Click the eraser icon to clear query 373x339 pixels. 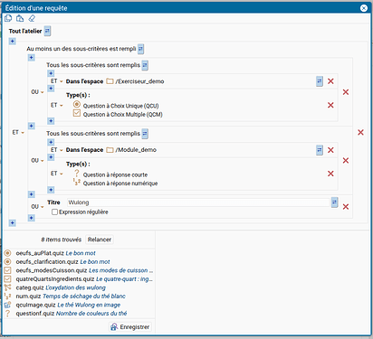(32, 18)
